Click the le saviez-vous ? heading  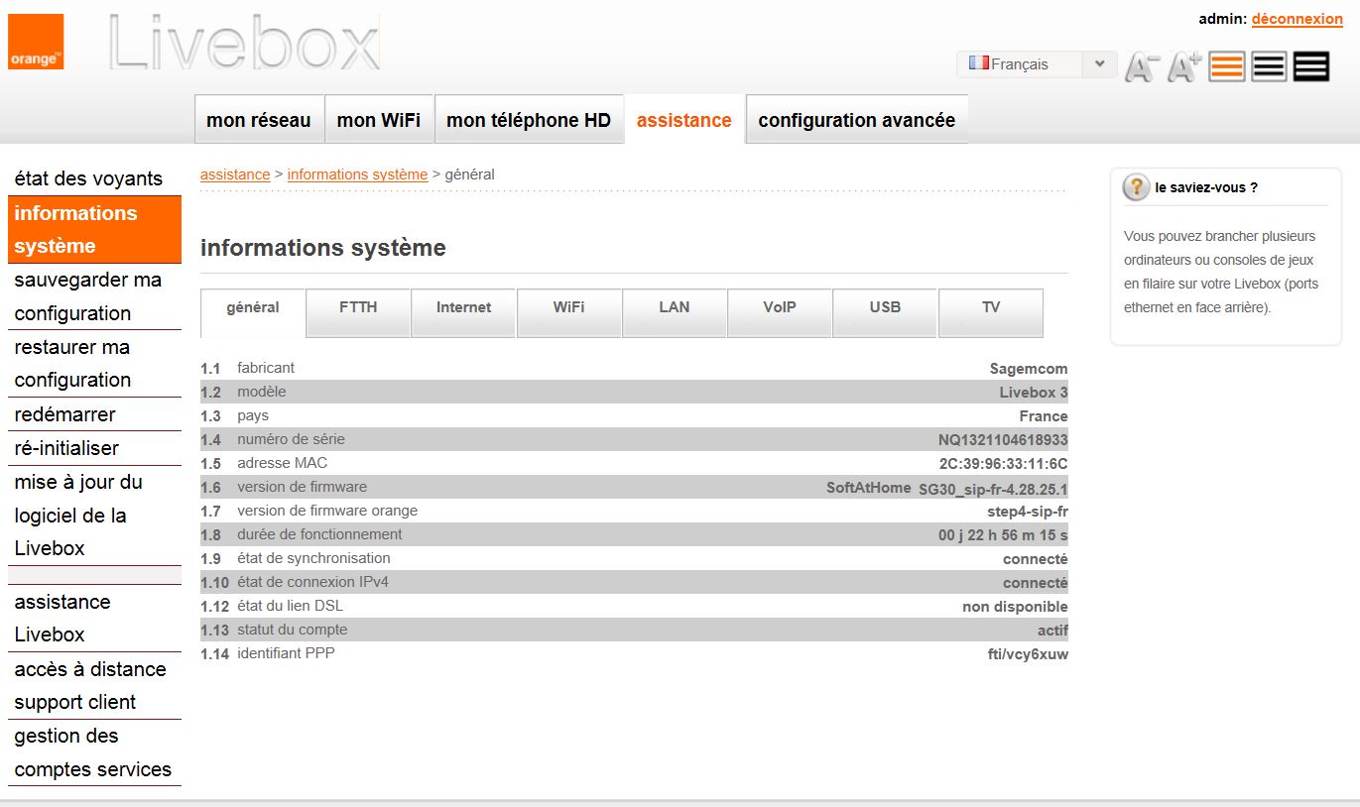(1206, 187)
